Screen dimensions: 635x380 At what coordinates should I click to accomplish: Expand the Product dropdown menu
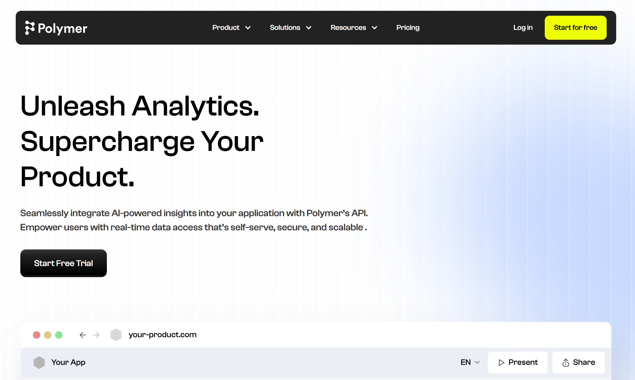click(231, 28)
